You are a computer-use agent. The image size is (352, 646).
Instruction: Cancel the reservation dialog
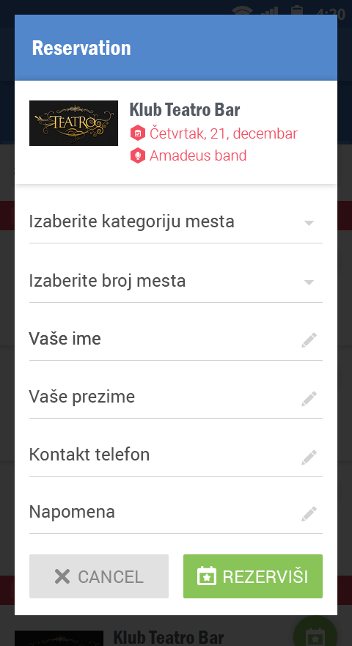tap(99, 576)
